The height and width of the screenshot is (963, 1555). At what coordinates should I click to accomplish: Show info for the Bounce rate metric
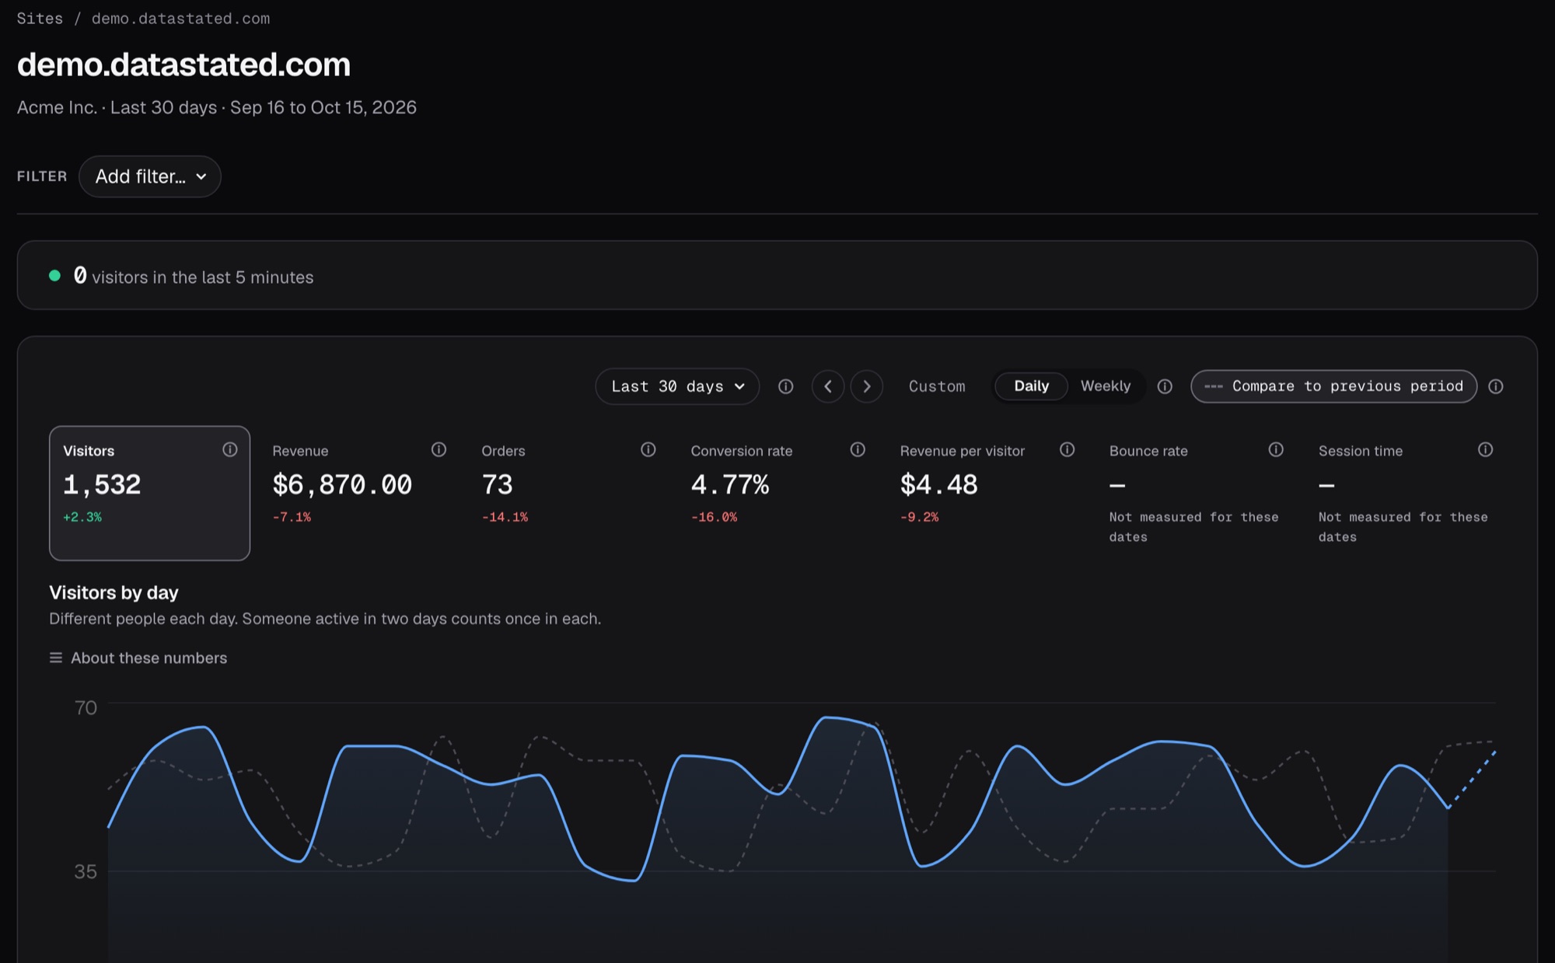pyautogui.click(x=1276, y=449)
